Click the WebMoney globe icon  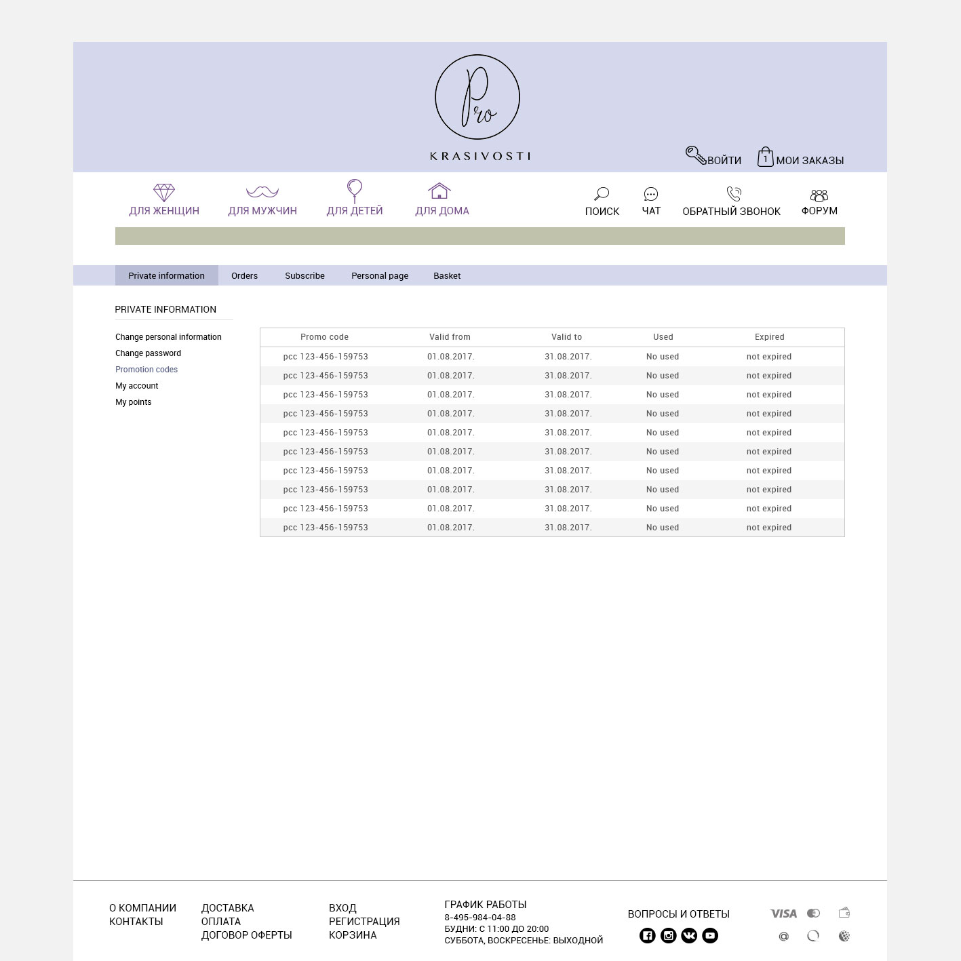[844, 936]
